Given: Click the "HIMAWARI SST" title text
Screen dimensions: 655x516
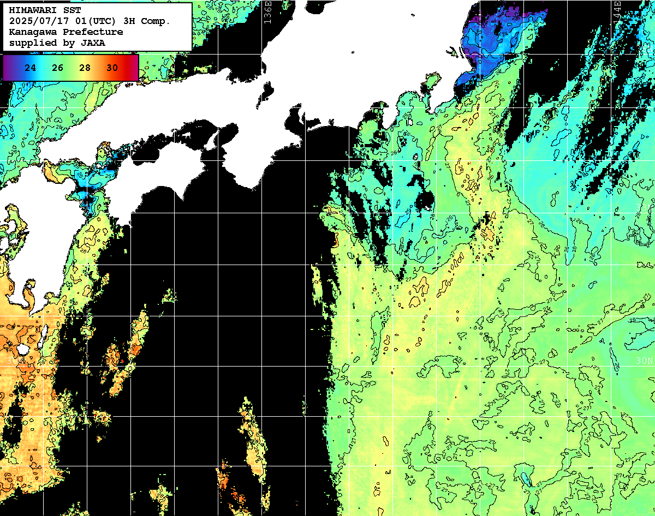Looking at the screenshot, I should [x=45, y=10].
